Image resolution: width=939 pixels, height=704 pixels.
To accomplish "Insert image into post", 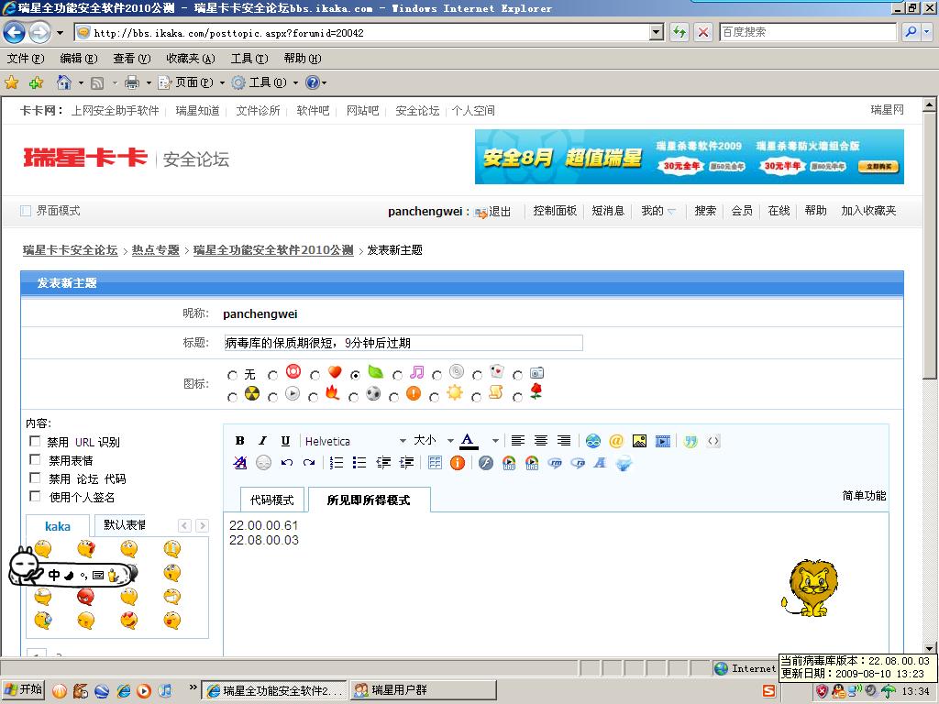I will 639,441.
